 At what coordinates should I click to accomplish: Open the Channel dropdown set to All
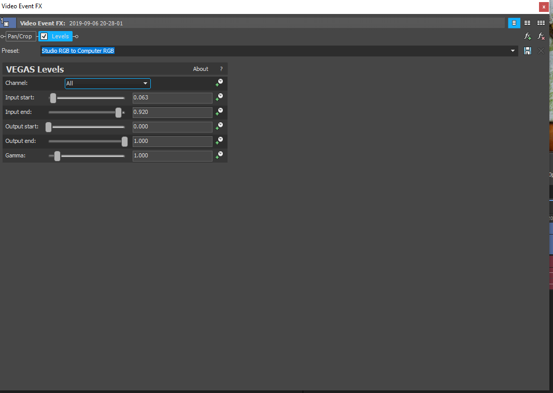click(108, 83)
